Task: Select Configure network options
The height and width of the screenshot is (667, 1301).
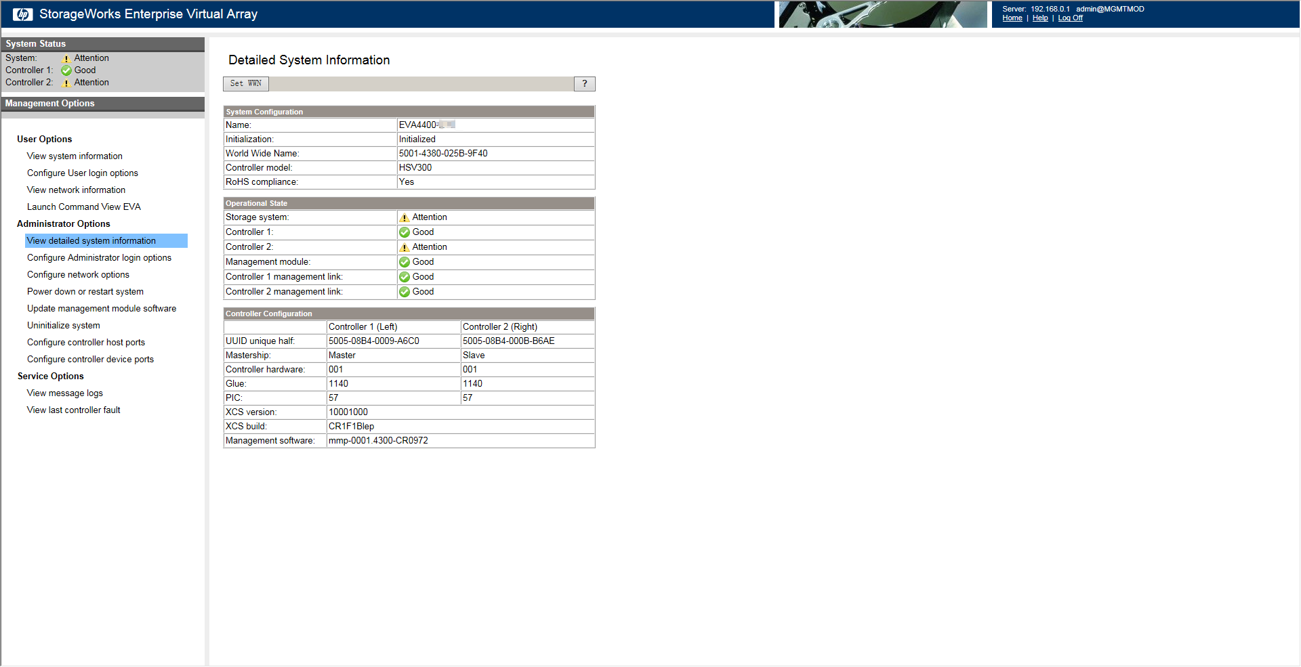Action: pyautogui.click(x=78, y=275)
